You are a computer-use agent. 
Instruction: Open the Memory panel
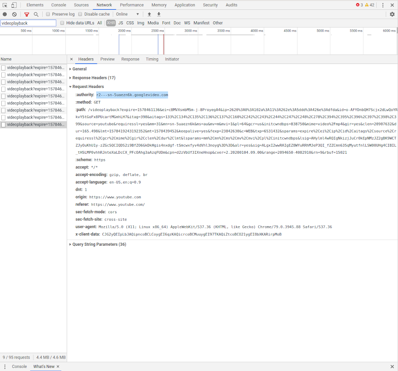click(159, 5)
